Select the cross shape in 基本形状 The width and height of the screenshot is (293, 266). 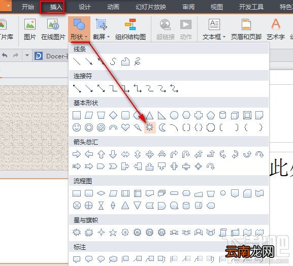(199, 115)
